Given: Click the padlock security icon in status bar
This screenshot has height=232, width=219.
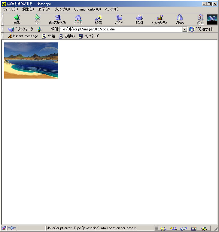Looking at the screenshot, I should click(4, 228).
